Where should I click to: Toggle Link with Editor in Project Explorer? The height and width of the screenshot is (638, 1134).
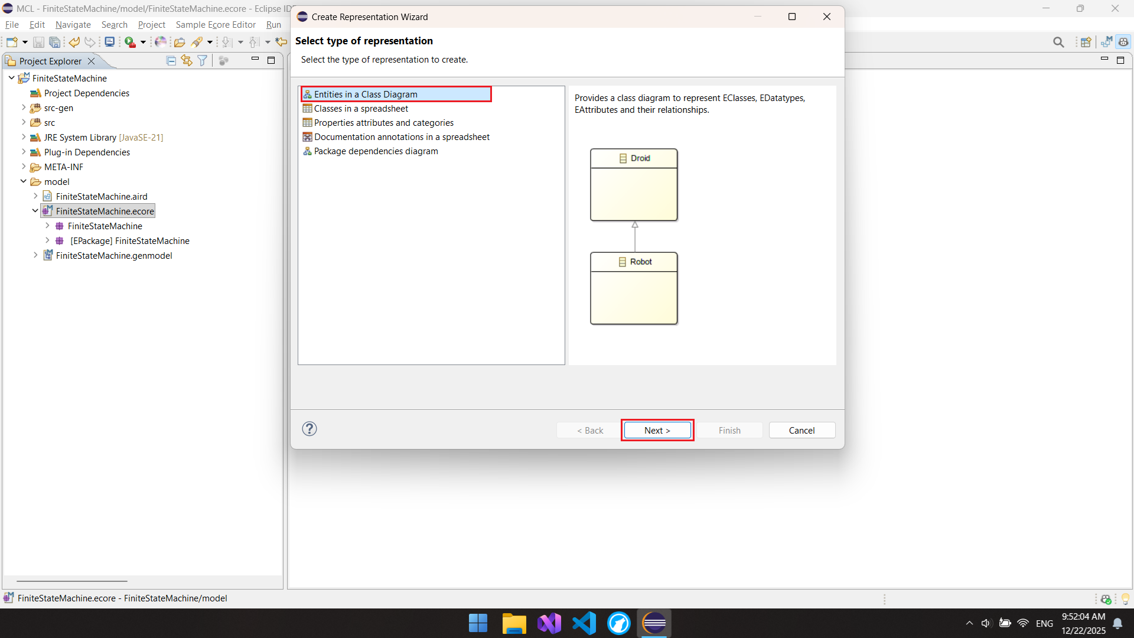click(187, 61)
